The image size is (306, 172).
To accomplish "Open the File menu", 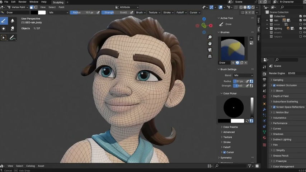I will (6, 2).
